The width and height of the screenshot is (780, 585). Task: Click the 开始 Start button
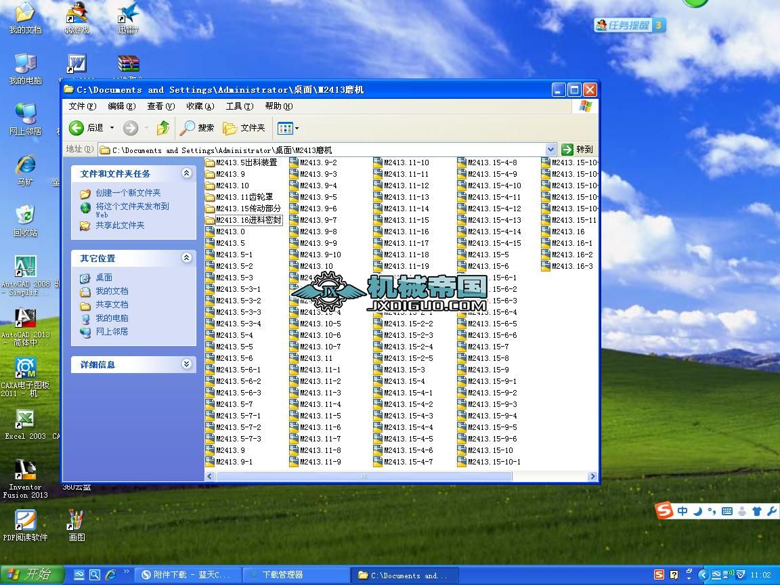point(31,575)
